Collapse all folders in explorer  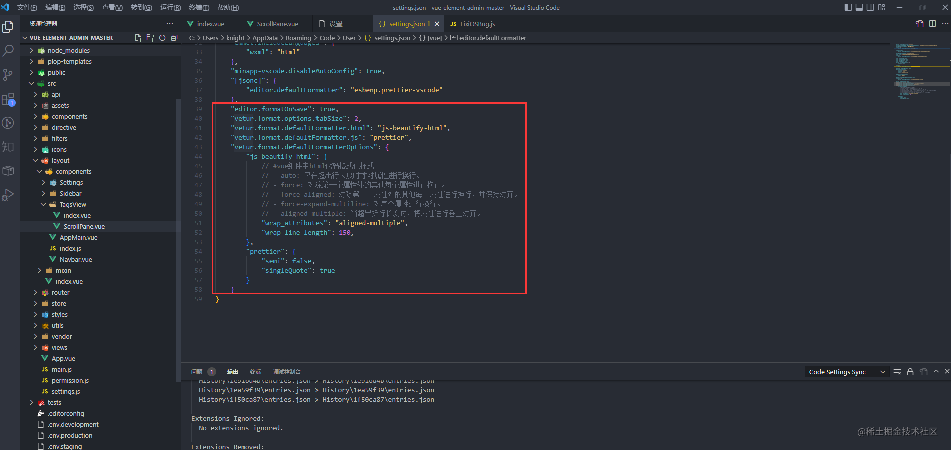pos(174,38)
